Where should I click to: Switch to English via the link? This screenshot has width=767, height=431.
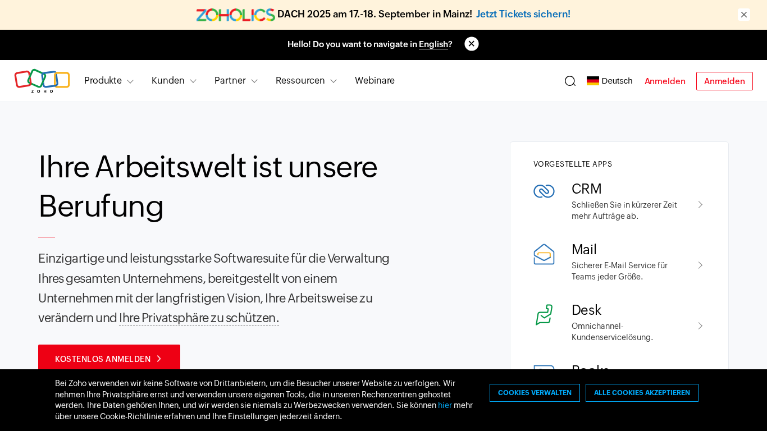pyautogui.click(x=433, y=44)
